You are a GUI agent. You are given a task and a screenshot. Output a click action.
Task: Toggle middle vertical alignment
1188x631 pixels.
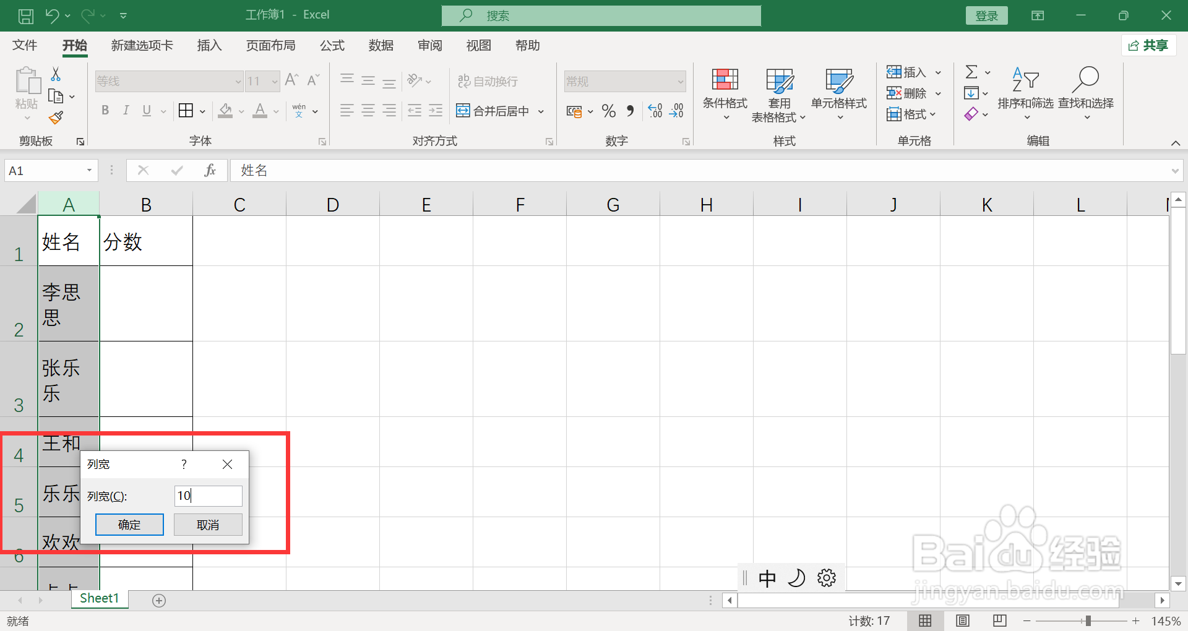[x=368, y=80]
